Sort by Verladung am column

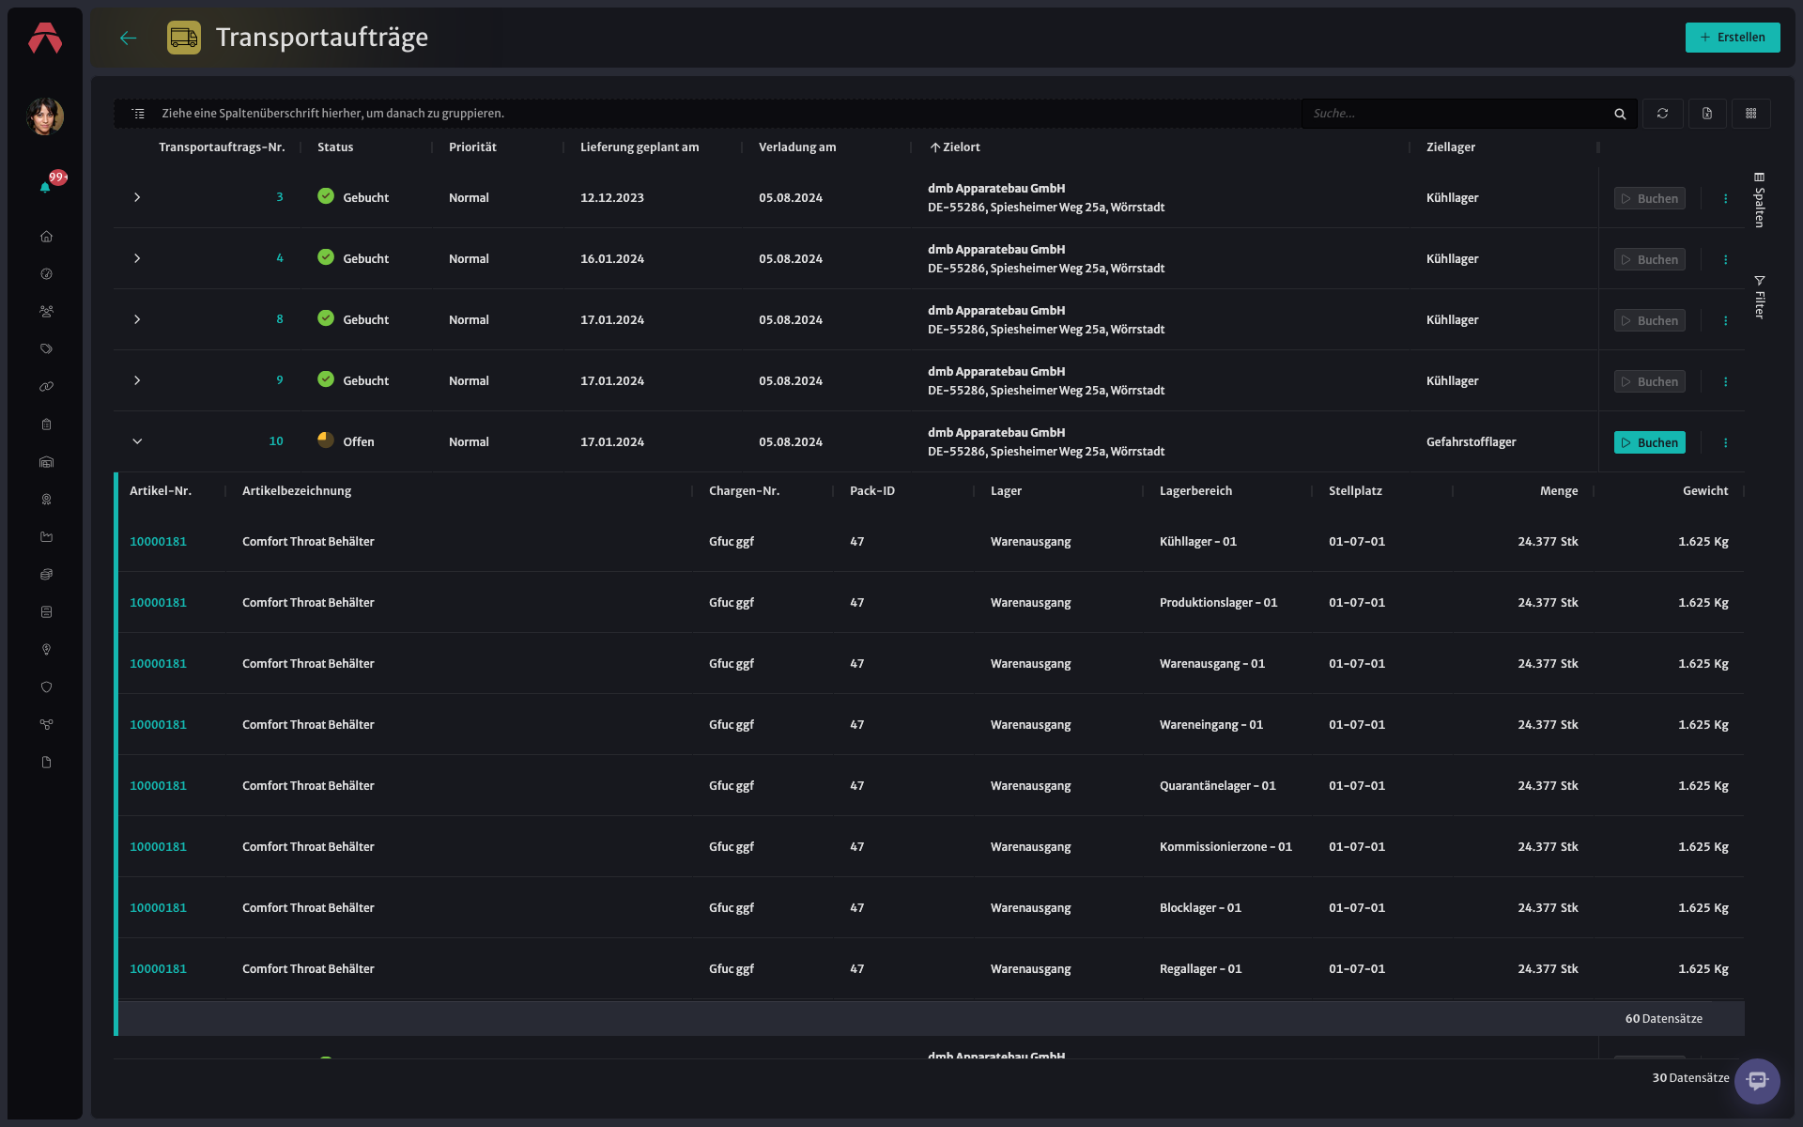797,147
